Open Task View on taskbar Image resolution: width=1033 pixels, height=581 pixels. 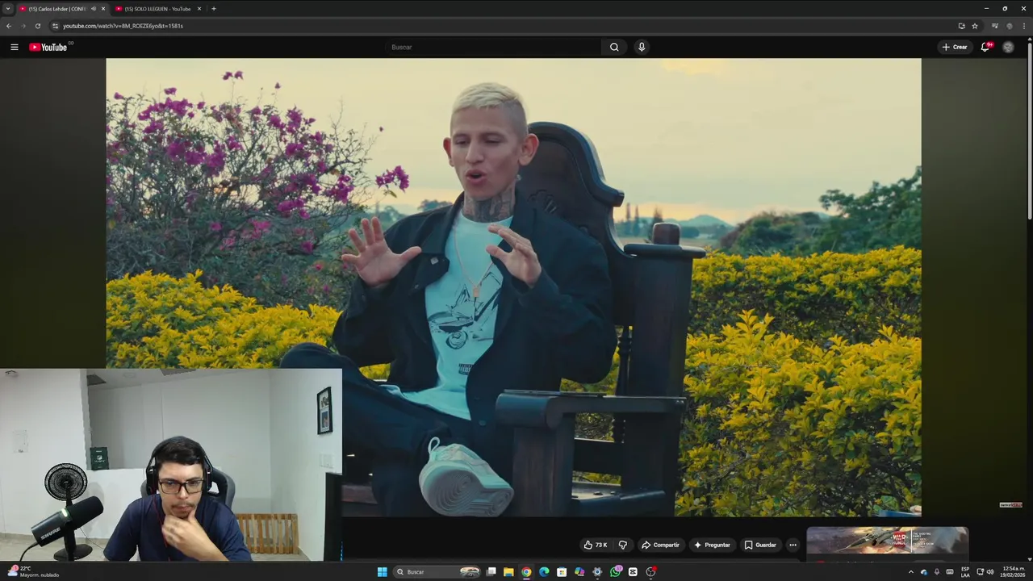click(491, 572)
